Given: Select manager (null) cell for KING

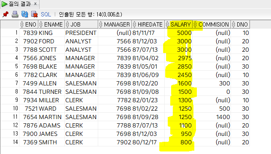Looking at the screenshot, I should 115,33.
